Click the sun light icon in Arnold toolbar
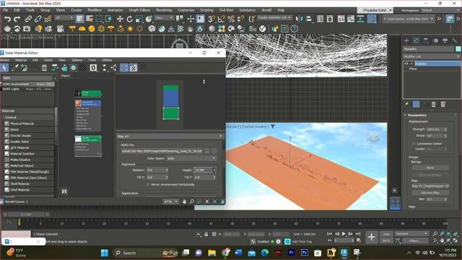The height and width of the screenshot is (260, 462). [x=130, y=29]
